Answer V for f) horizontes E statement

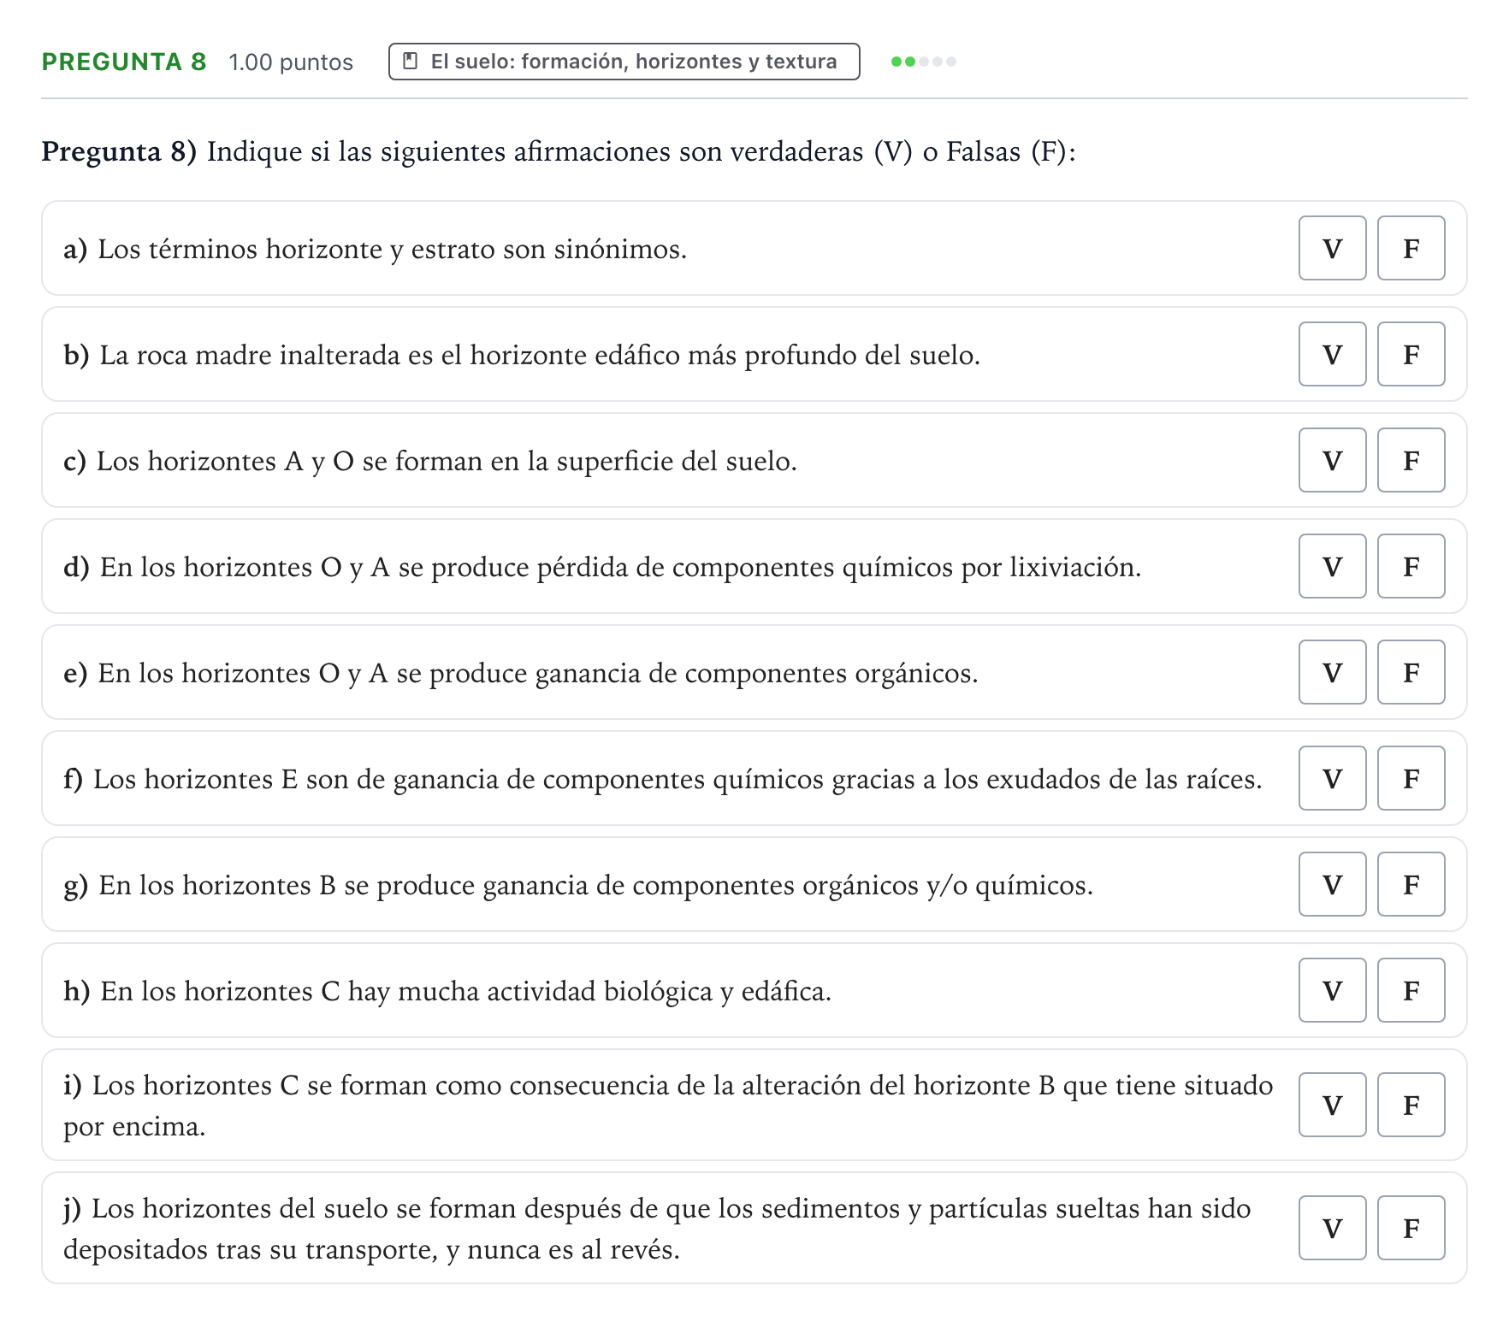click(1332, 778)
